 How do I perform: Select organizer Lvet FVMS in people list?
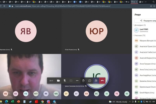point(145,30)
